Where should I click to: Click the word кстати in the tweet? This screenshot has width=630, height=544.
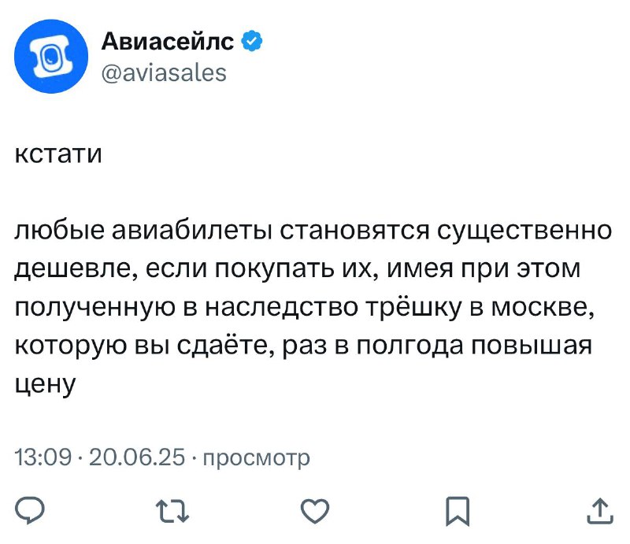(58, 154)
